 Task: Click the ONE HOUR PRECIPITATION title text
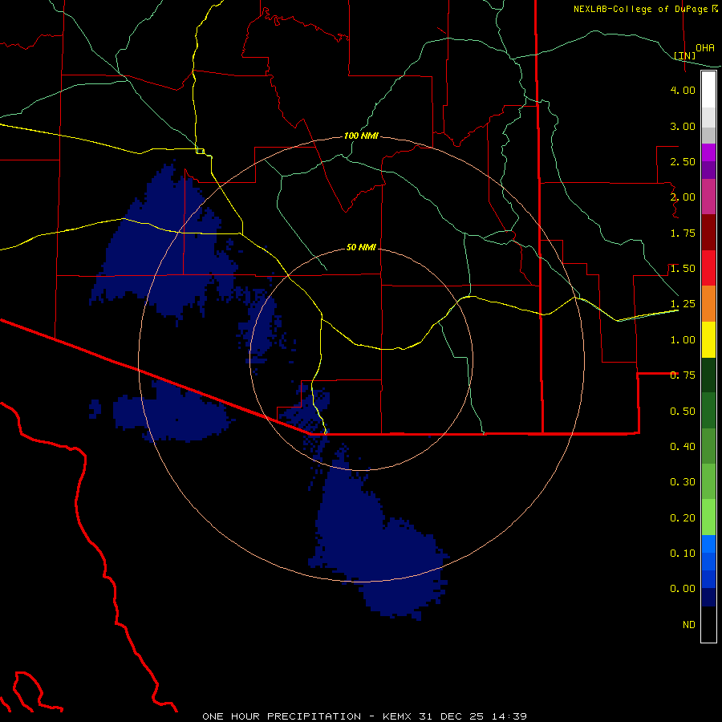tap(282, 716)
